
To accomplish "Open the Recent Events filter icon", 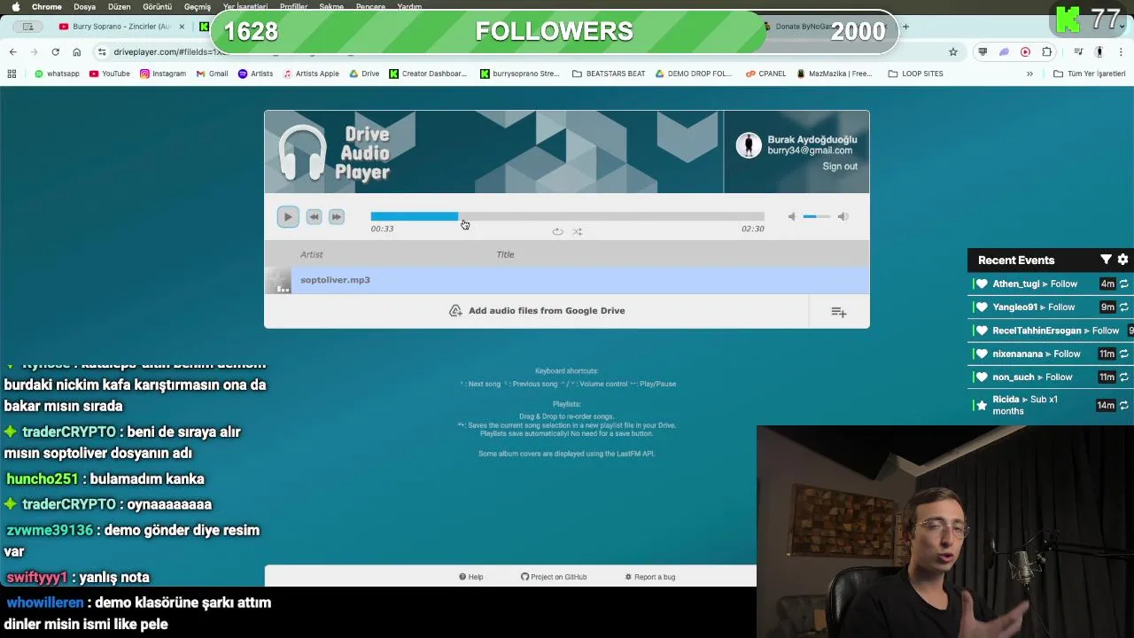I will [1106, 260].
